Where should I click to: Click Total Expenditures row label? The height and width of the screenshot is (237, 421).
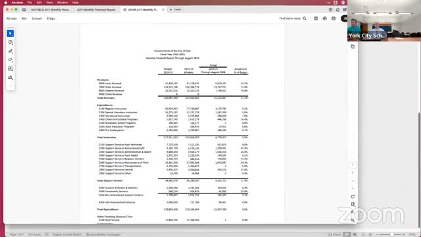[x=108, y=209]
